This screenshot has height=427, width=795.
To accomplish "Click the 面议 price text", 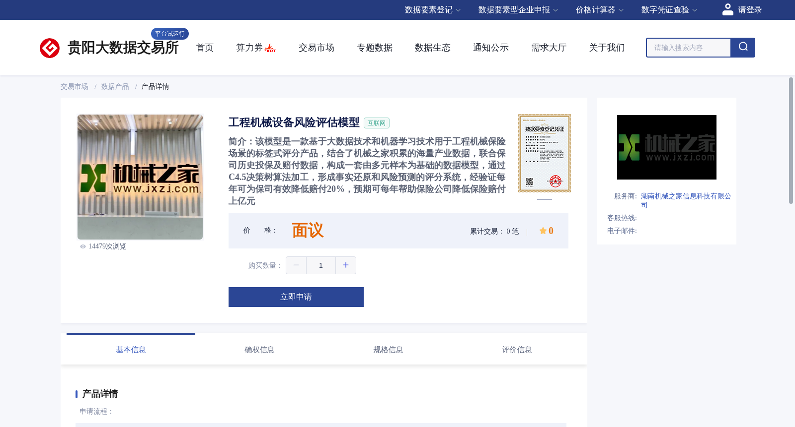I will [308, 231].
